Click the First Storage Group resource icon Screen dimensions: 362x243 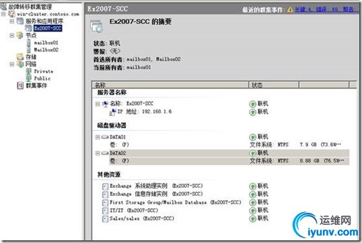[x=105, y=203]
